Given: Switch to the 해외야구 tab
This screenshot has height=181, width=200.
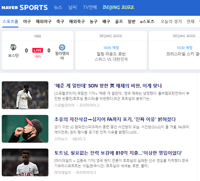Looking at the screenshot, I should [x=44, y=21].
